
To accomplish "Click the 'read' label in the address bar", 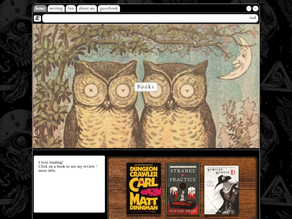I will coord(253,18).
